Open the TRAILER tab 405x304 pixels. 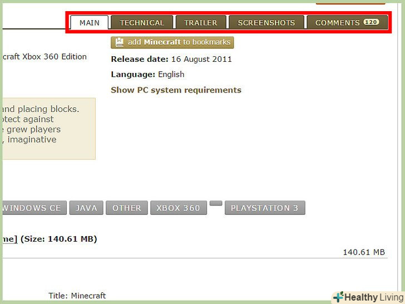tap(201, 23)
